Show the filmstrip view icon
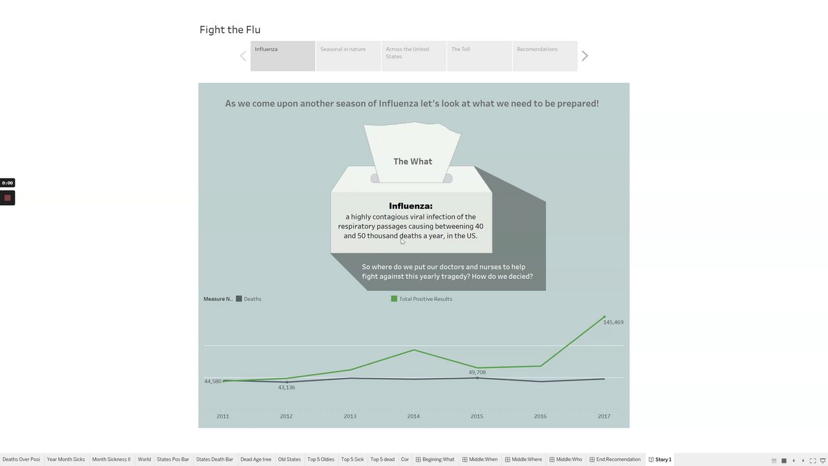This screenshot has width=828, height=466. click(774, 460)
